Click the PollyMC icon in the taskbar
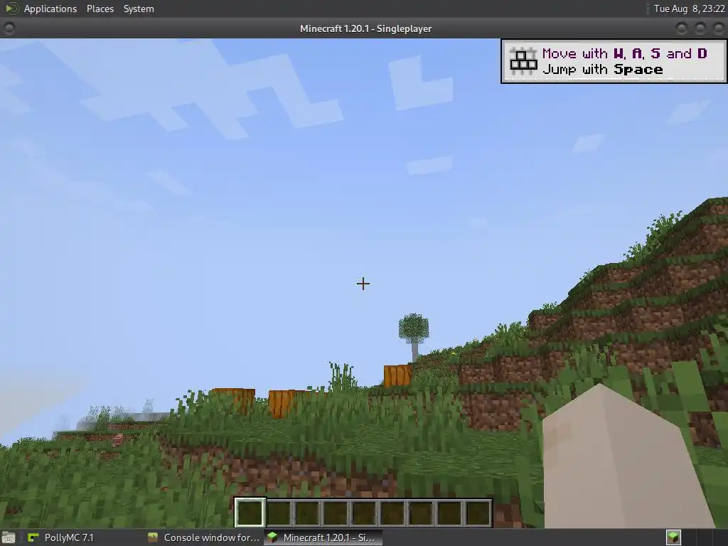728x546 pixels. pyautogui.click(x=33, y=537)
